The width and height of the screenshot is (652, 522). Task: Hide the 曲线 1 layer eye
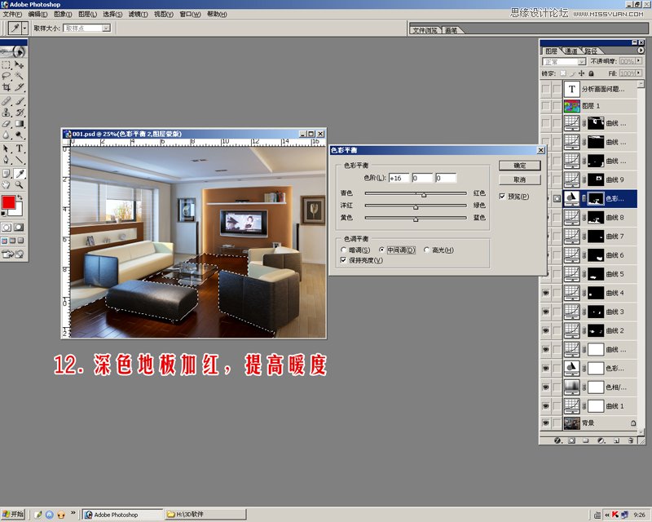pyautogui.click(x=545, y=406)
